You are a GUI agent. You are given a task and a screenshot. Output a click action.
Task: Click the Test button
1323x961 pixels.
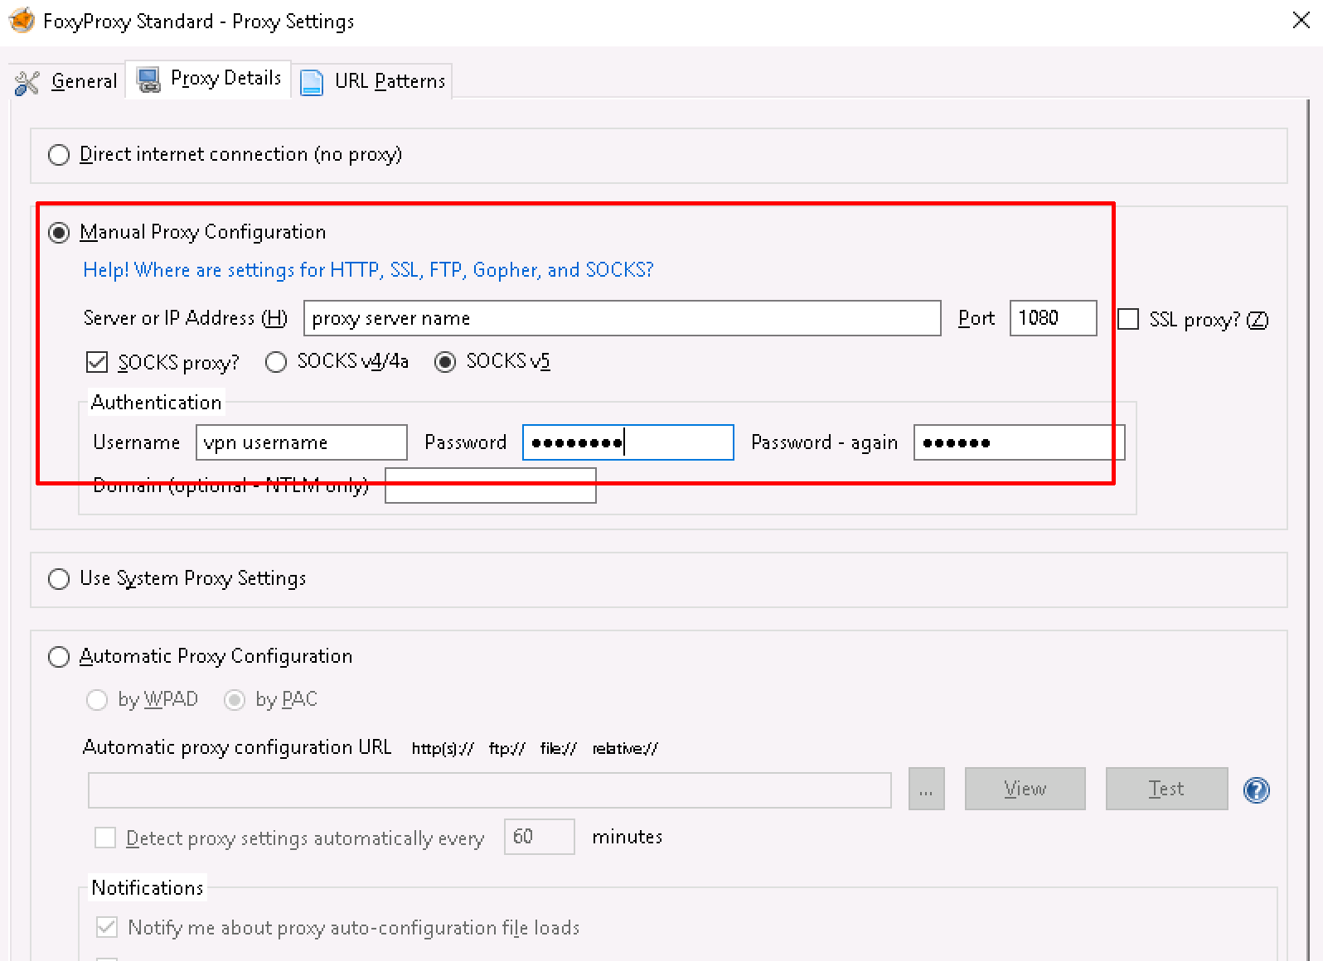pos(1166,789)
